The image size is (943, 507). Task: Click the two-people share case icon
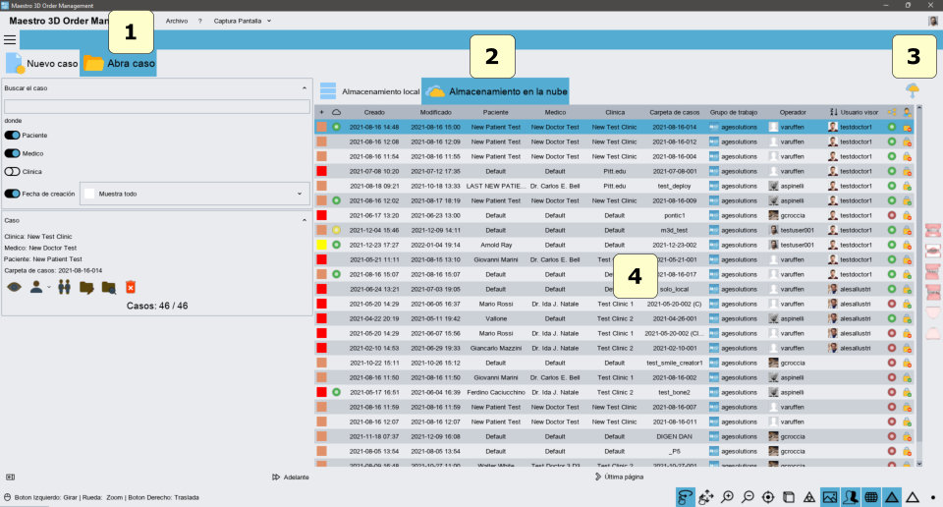[65, 287]
